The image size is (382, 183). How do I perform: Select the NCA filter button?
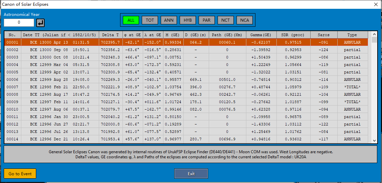[x=245, y=20]
